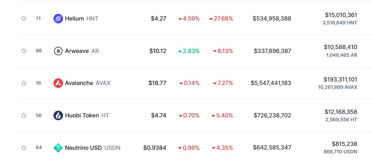Click Helium's $15,010,361 24h volume

tap(341, 15)
